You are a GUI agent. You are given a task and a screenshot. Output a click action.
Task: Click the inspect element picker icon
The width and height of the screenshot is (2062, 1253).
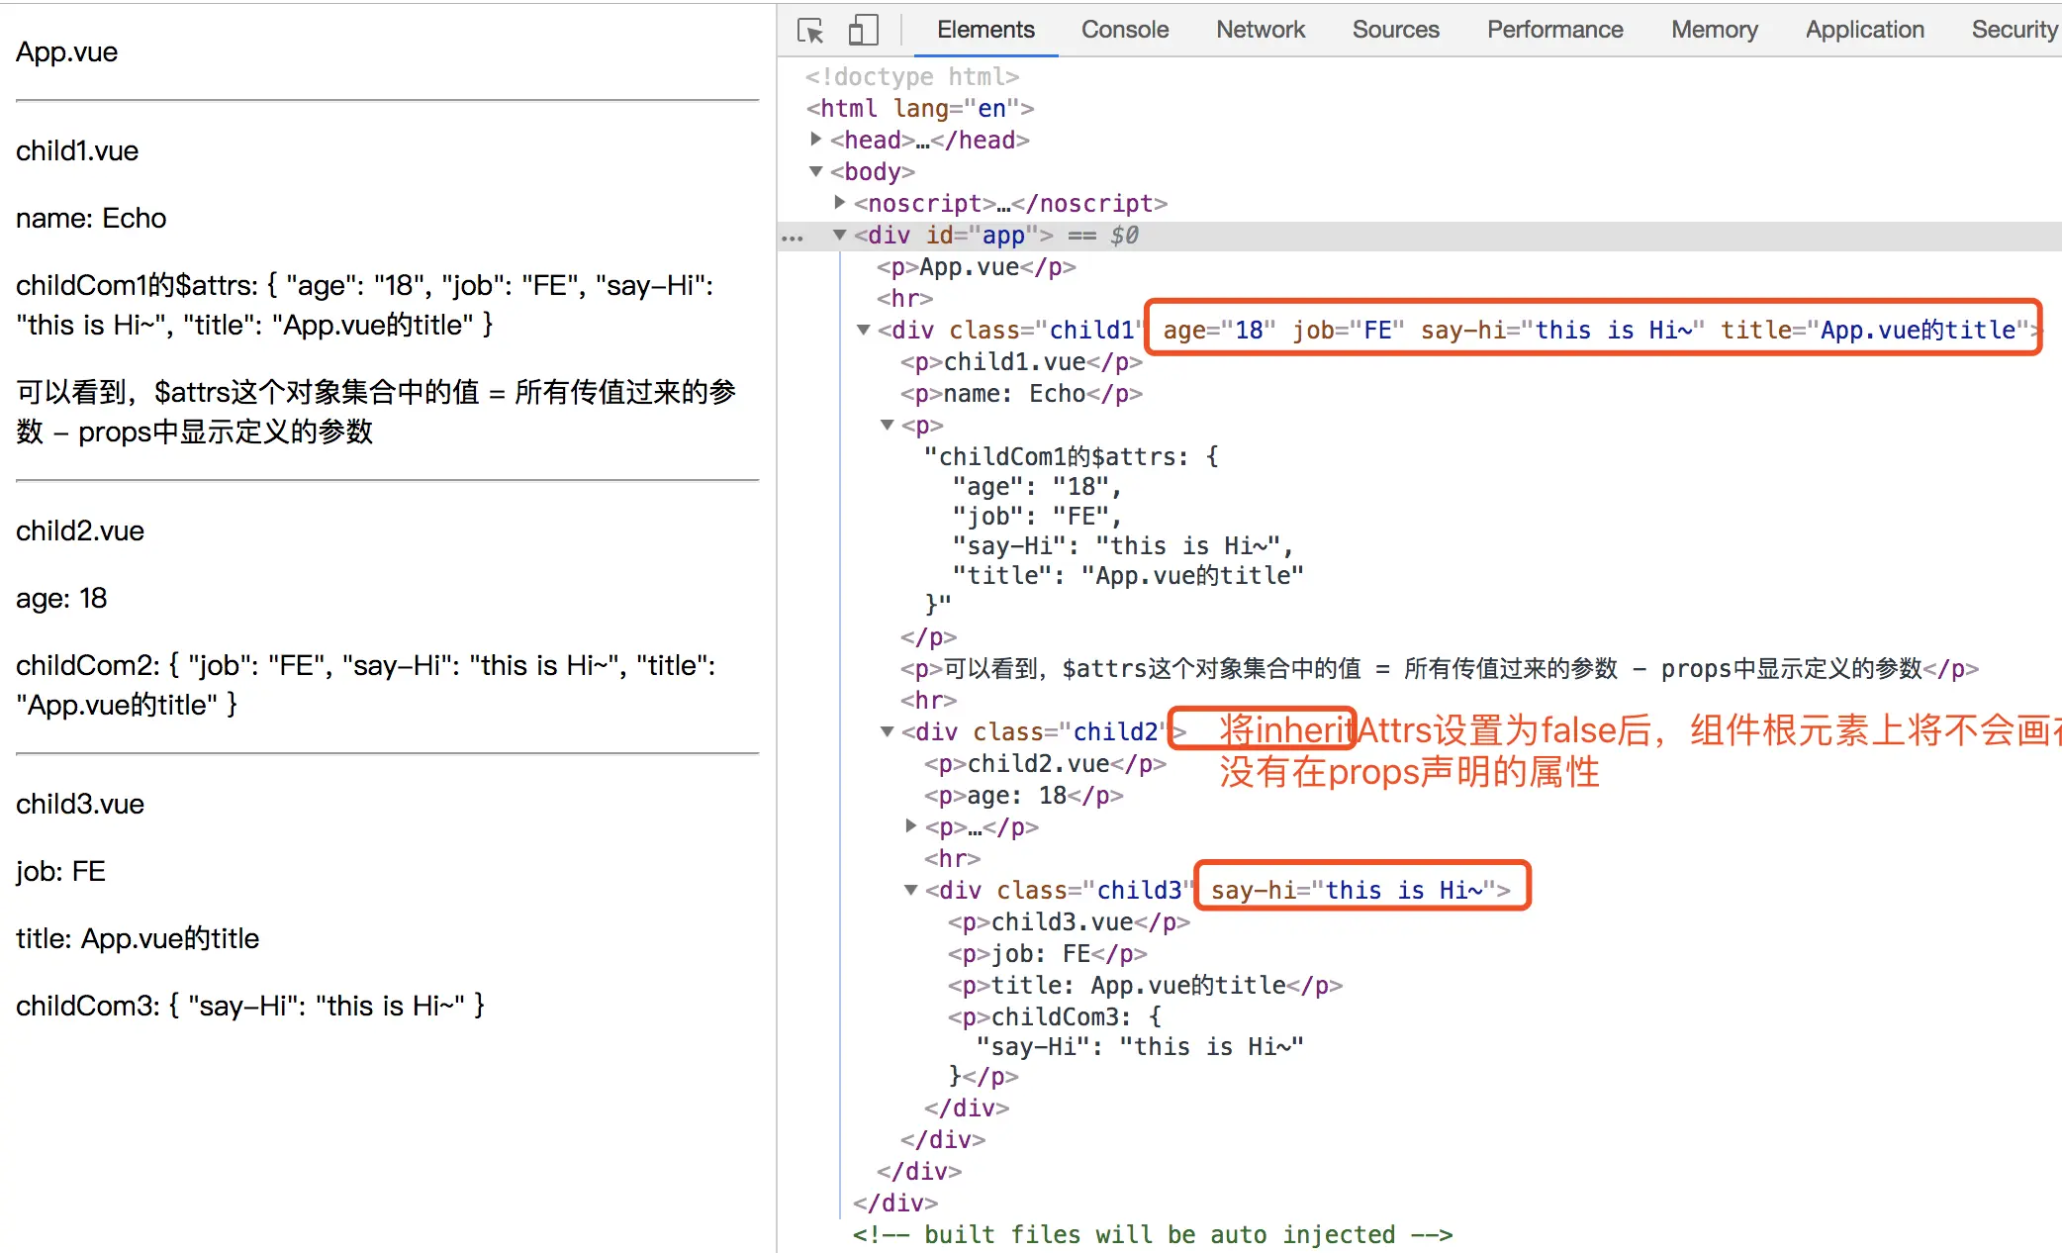click(x=810, y=30)
